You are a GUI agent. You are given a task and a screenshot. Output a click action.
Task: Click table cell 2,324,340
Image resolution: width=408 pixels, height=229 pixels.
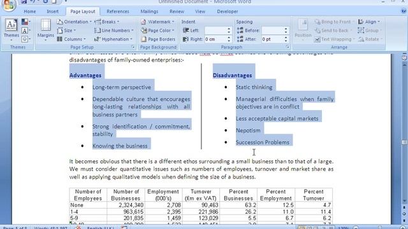click(131, 205)
